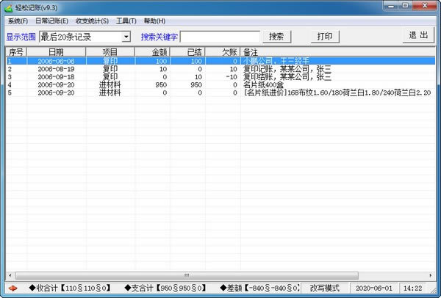Click the 搜索 button
This screenshot has height=298, width=441.
click(276, 37)
